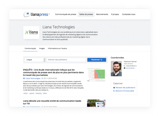
Task: Click the RSS feed icon
Action: coord(114,91)
